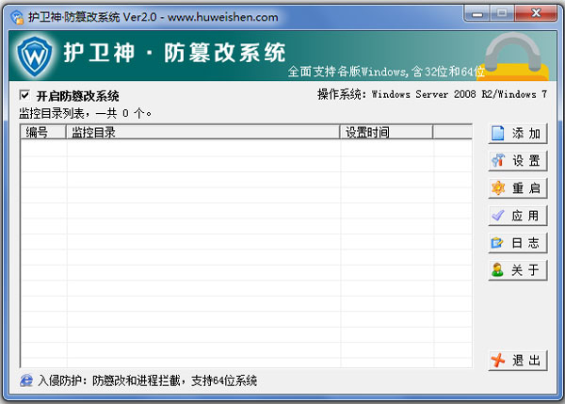
Task: Open 设置 (Settings) for monitored directories
Action: pyautogui.click(x=517, y=161)
